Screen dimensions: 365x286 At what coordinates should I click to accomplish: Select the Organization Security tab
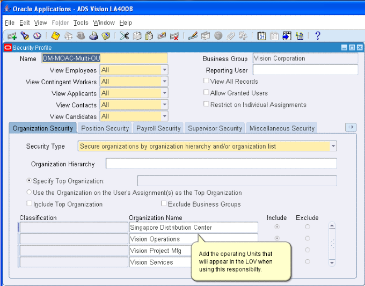42,128
